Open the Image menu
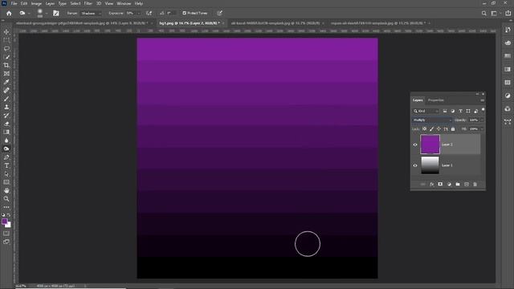The image size is (514, 289). [36, 3]
